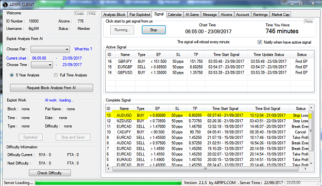View the Rankings tab
The height and width of the screenshot is (186, 322).
(x=260, y=14)
